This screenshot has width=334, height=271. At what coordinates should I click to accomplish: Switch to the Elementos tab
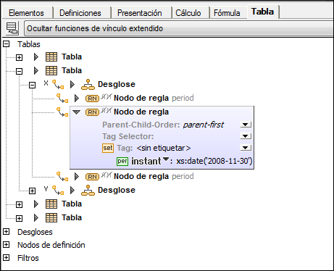(x=27, y=13)
